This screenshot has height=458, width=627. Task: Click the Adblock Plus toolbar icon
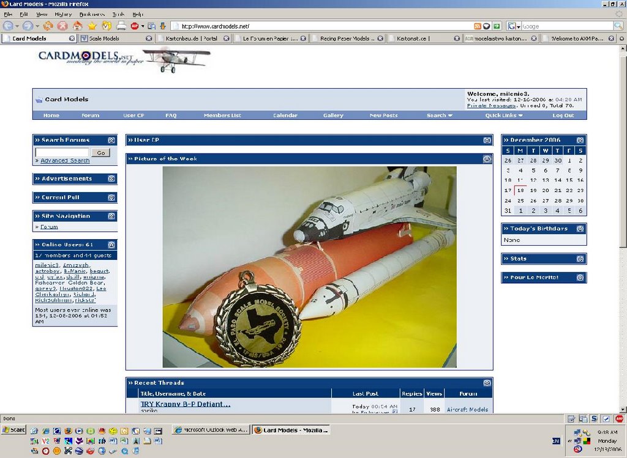click(134, 26)
